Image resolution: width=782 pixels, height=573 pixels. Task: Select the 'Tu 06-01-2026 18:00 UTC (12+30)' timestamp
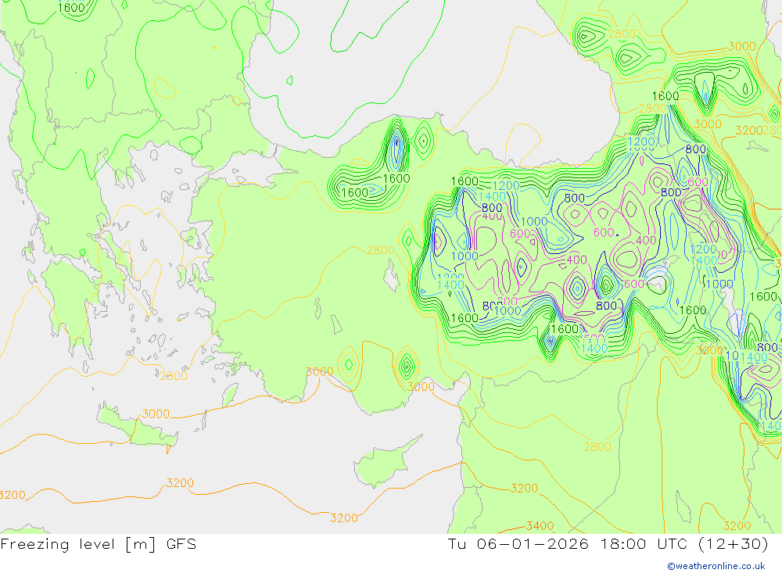(x=608, y=543)
